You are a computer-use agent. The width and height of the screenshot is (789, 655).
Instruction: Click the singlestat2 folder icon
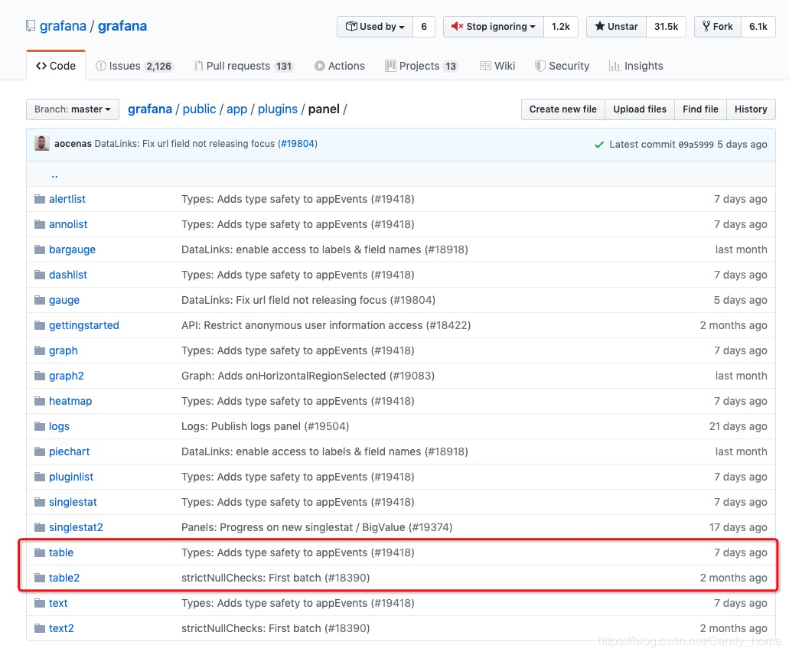40,527
